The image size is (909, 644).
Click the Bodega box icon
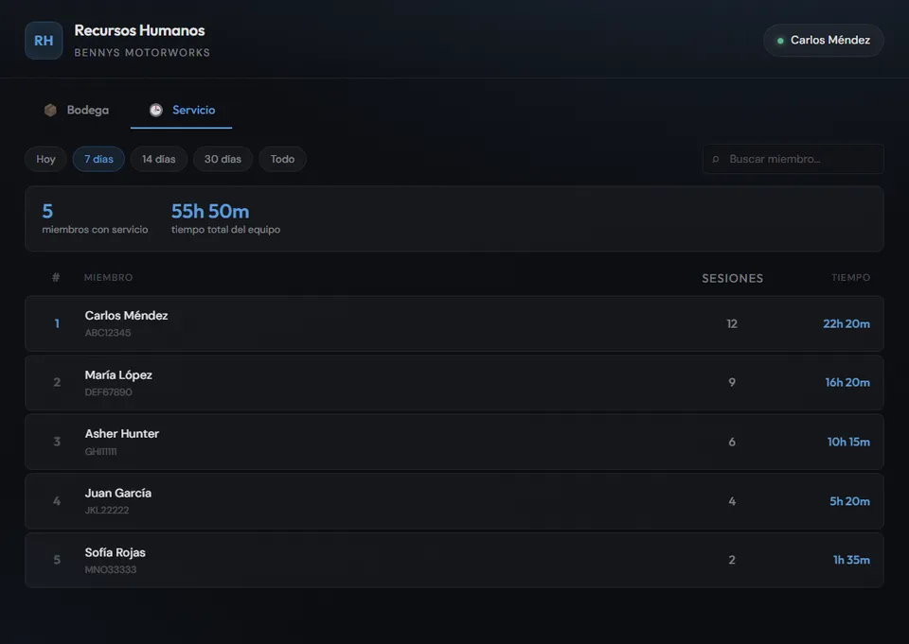50,110
